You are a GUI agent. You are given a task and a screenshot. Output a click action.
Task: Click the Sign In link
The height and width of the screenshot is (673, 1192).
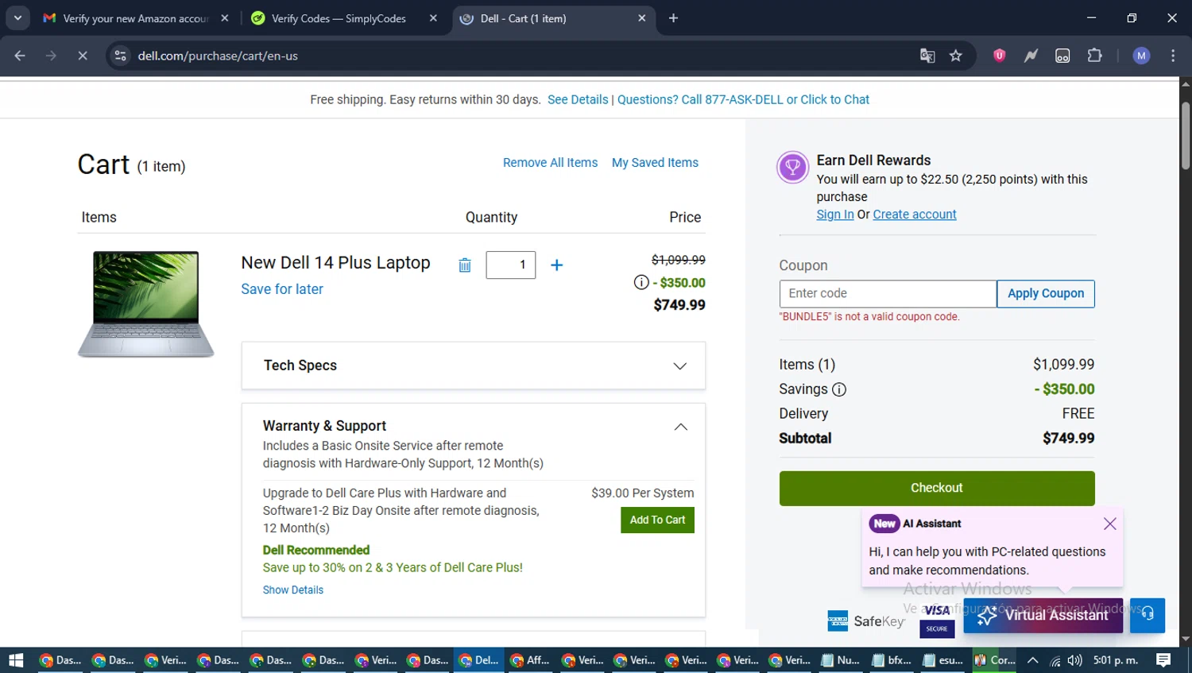(x=835, y=215)
